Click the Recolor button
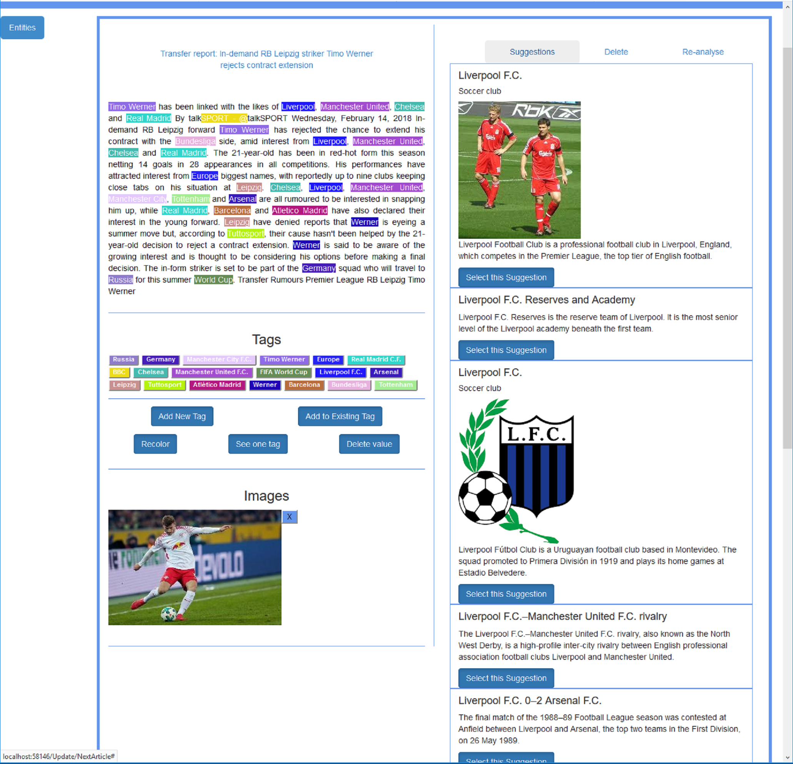The height and width of the screenshot is (764, 793). click(x=155, y=444)
